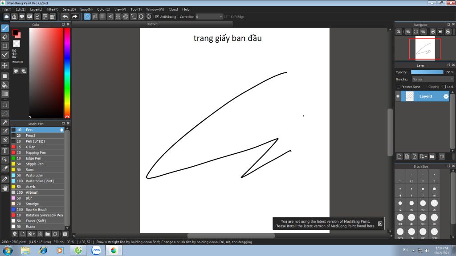Viewport: 456px width, 256px height.
Task: Click the Redo arrow in toolbar
Action: point(75,17)
